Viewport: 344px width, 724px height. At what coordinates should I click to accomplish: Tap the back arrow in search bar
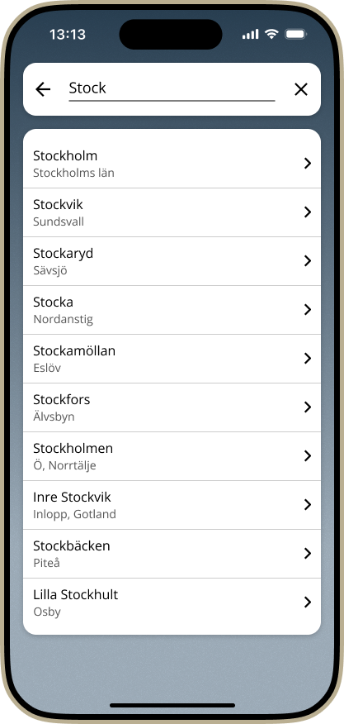click(x=43, y=89)
